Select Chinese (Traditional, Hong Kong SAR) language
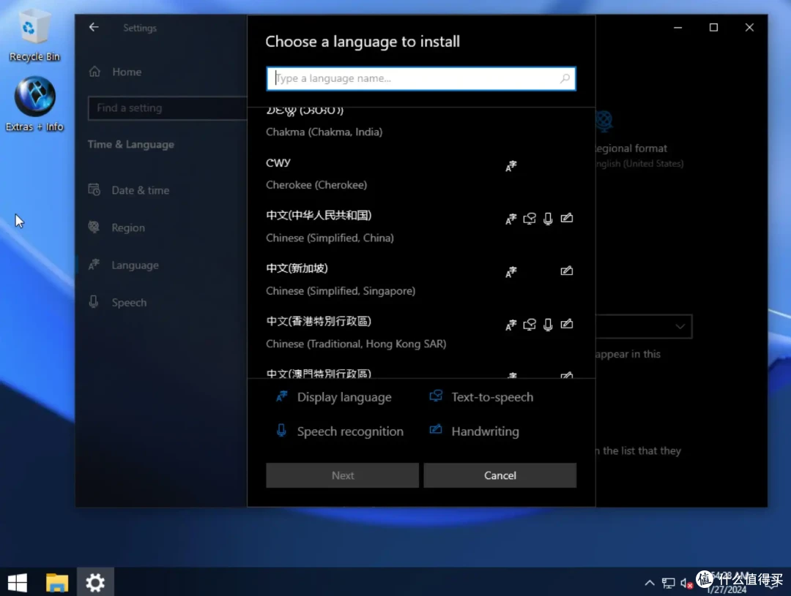The image size is (791, 596). (x=420, y=333)
